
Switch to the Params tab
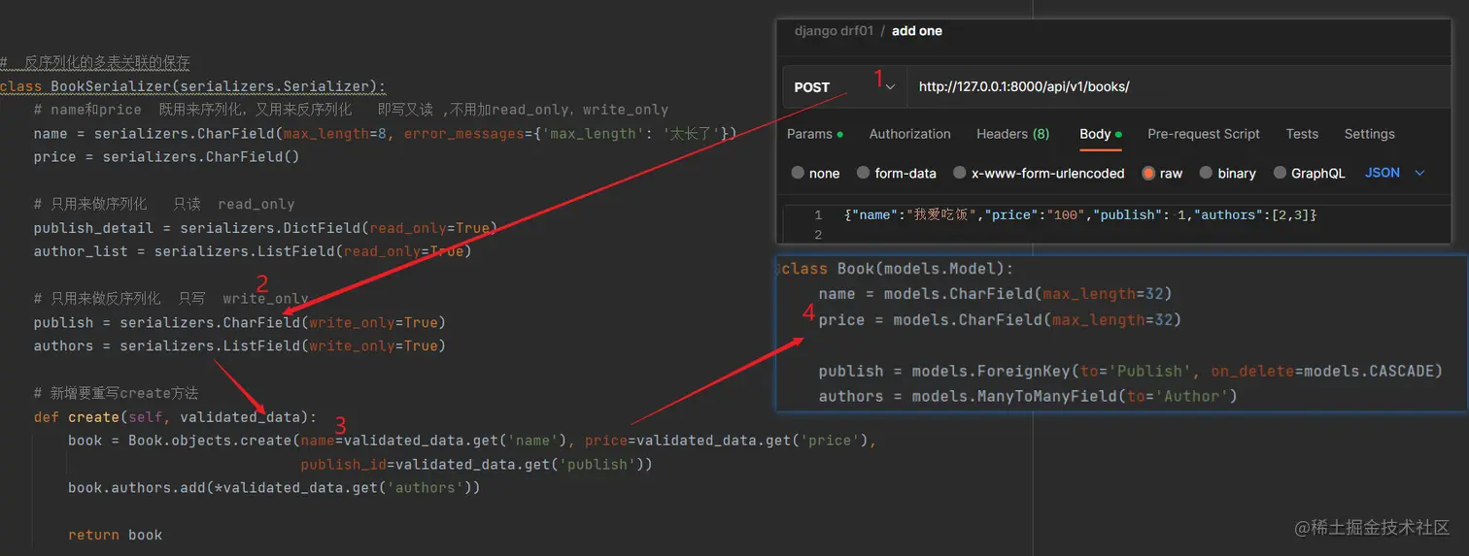pos(814,134)
